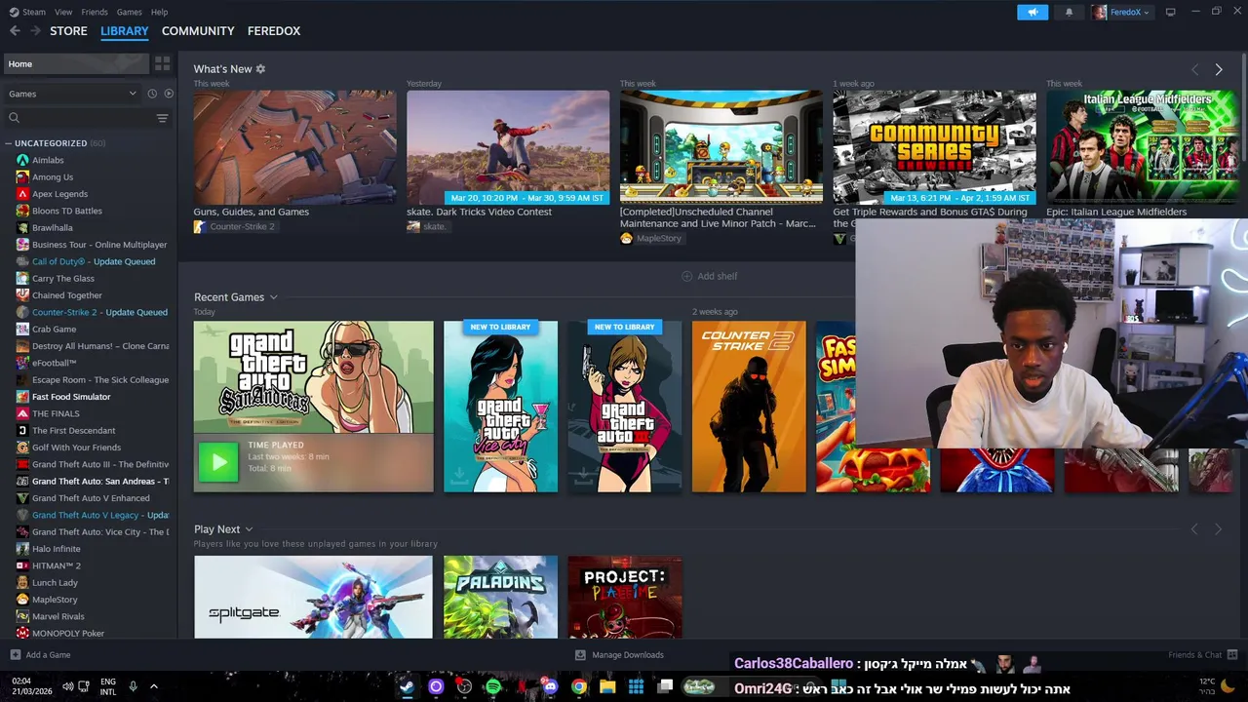This screenshot has height=702, width=1248.
Task: Click Add a Game plus icon
Action: coord(15,655)
